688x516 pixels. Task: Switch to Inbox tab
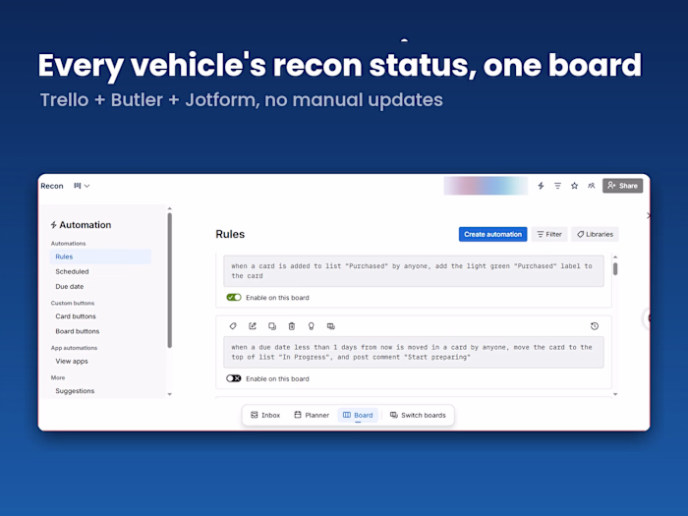click(265, 415)
